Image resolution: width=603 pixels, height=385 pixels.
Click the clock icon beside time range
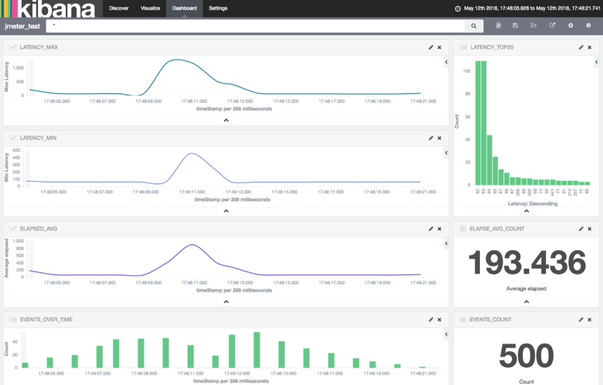click(x=458, y=8)
